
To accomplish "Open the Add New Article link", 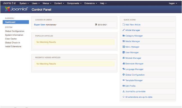I will pos(133,25).
